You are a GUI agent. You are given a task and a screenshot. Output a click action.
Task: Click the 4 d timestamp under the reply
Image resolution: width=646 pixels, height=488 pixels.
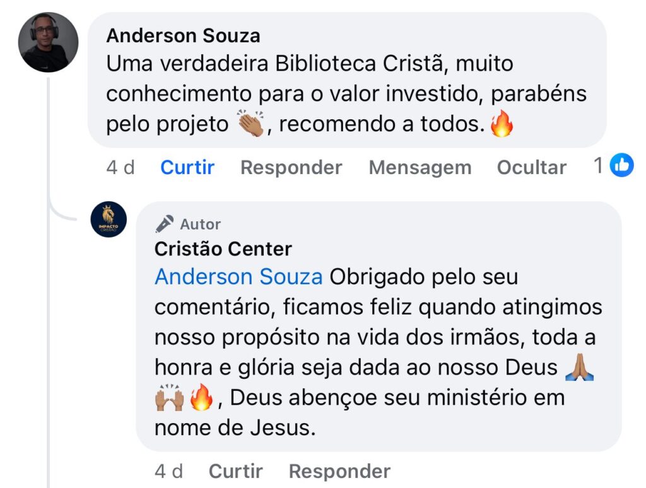pos(168,471)
